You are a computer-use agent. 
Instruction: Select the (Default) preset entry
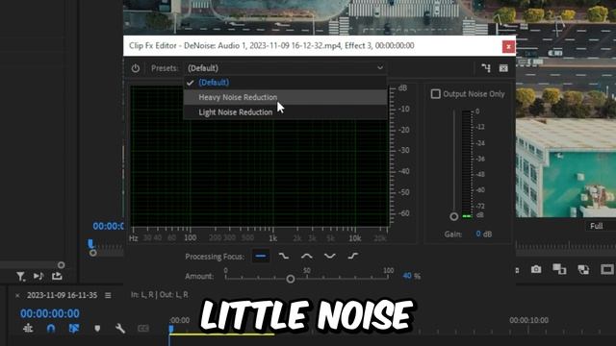286,83
